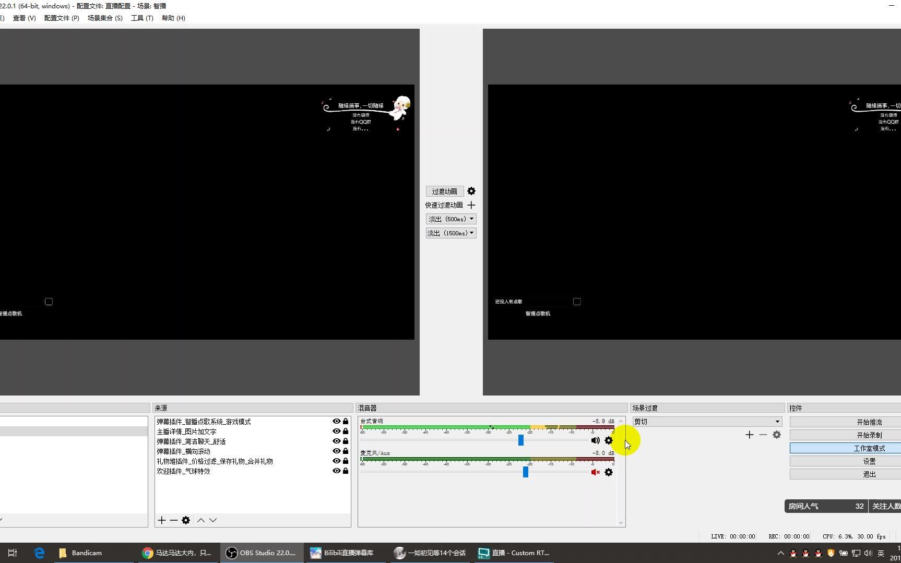The image size is (901, 563).
Task: Click lock icon for 礼物堆插件_价格过滤_保存礼物_合并礼物
Action: (x=346, y=461)
